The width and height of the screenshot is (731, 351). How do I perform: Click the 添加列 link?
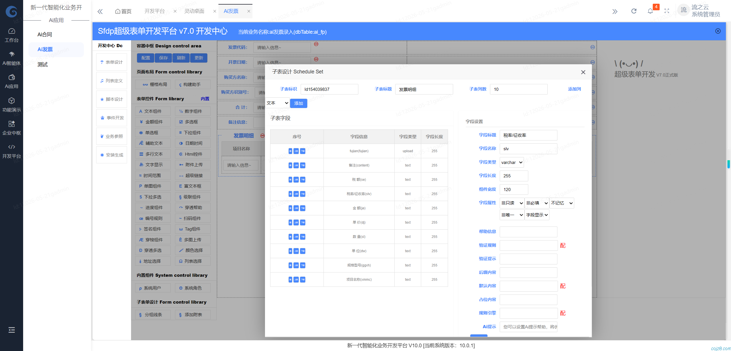(x=575, y=89)
